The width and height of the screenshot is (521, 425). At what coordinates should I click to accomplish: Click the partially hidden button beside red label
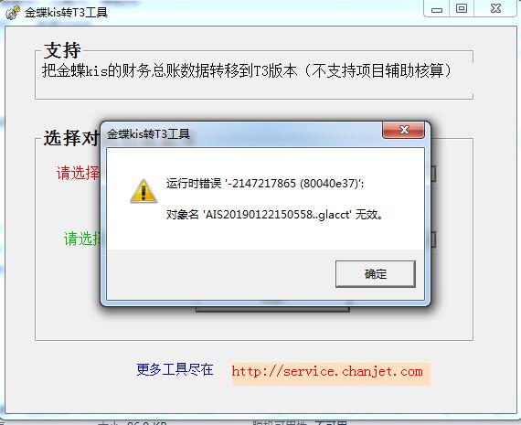point(433,174)
